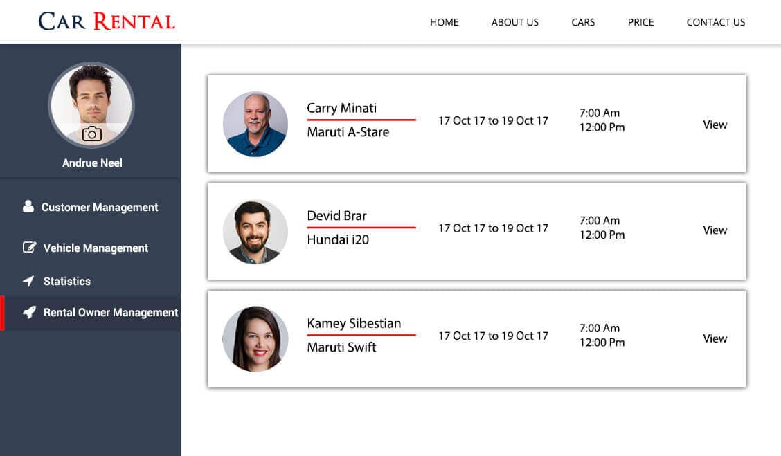The width and height of the screenshot is (781, 456).
Task: Click the Customer Management person icon
Action: [x=28, y=206]
